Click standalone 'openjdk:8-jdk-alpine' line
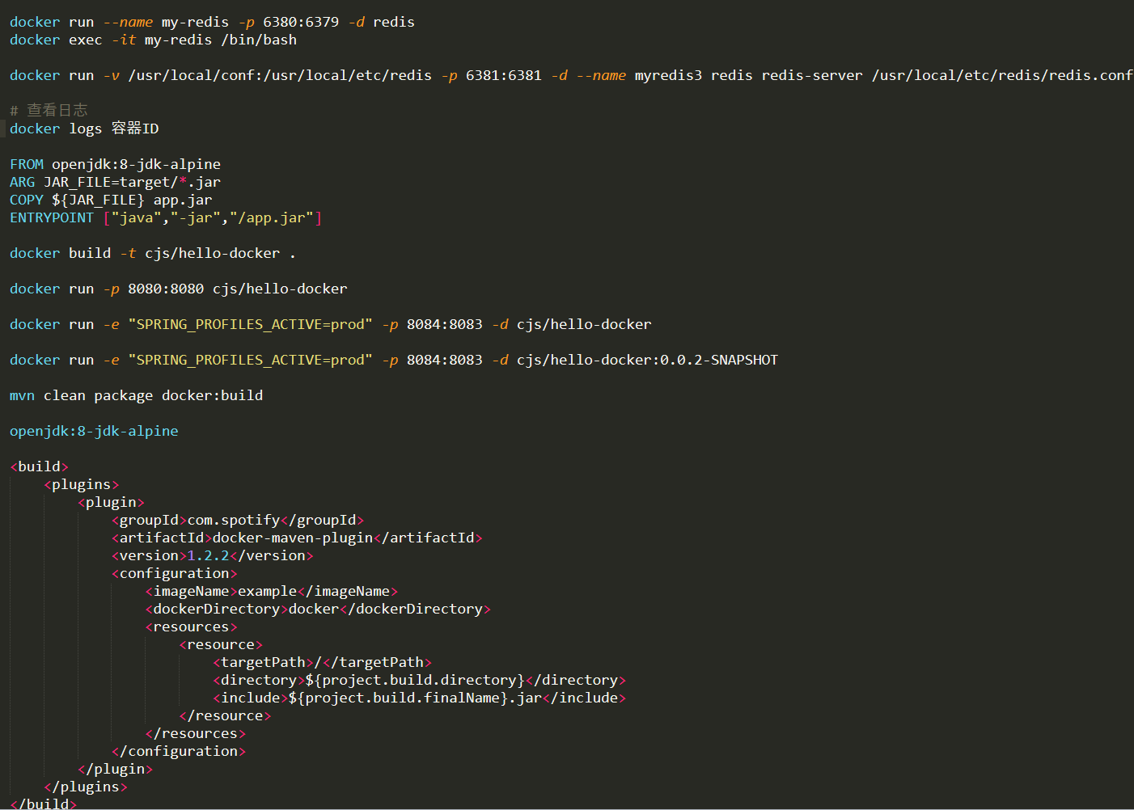This screenshot has height=810, width=1134. tap(94, 431)
